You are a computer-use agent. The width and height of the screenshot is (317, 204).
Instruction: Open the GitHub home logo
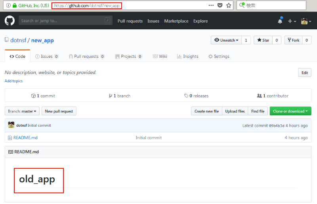click(10, 21)
